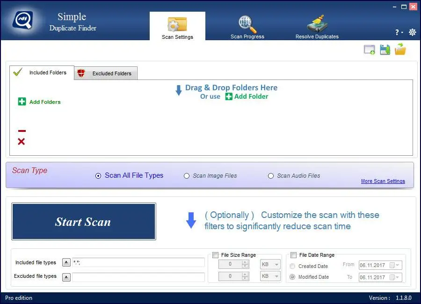Open the Resolve Duplicates tab
The width and height of the screenshot is (421, 304).
pyautogui.click(x=317, y=27)
